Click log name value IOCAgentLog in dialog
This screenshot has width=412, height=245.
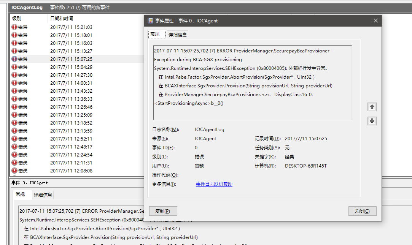coord(209,129)
